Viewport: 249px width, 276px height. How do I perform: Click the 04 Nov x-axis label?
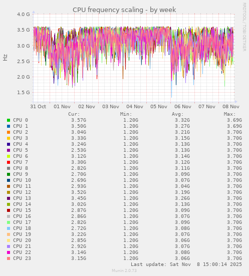click(135, 107)
